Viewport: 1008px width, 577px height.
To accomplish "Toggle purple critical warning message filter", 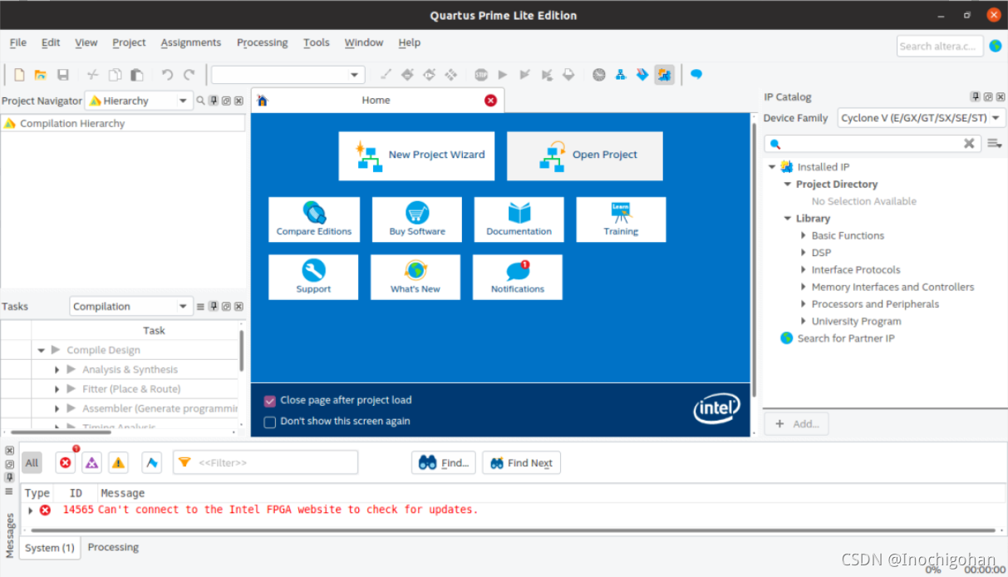I will 92,463.
